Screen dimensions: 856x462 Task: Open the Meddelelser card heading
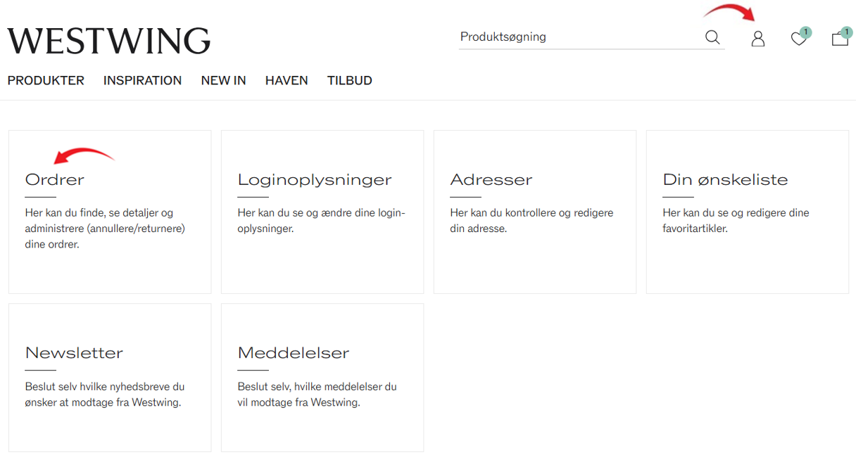tap(294, 352)
